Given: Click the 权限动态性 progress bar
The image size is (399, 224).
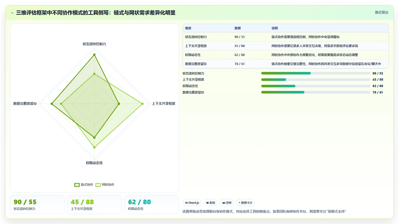Looking at the screenshot, I should (x=316, y=86).
